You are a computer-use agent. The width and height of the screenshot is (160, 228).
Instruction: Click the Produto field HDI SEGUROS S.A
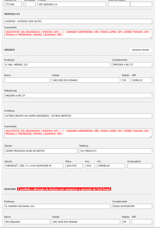[72, 4]
